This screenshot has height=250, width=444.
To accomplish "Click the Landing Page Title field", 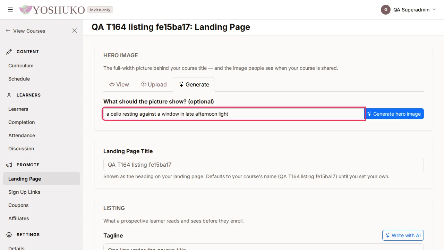I will coord(264,165).
